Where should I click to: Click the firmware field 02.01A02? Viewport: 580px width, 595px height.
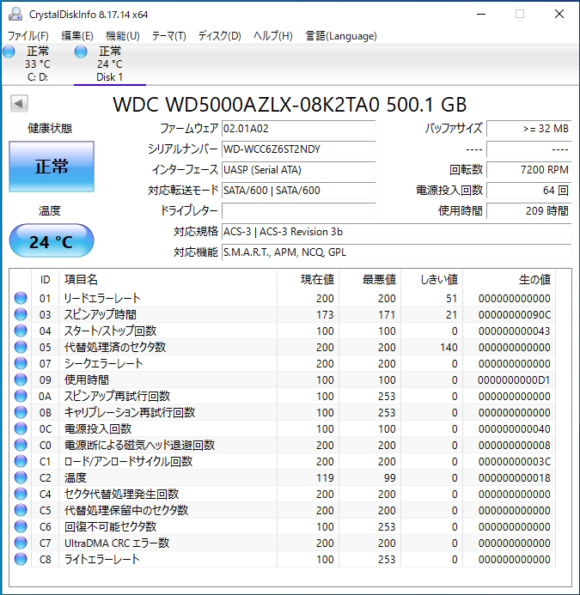[298, 129]
